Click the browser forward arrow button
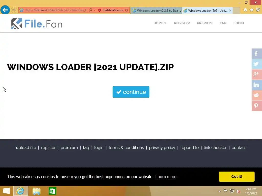 [x=14, y=10]
